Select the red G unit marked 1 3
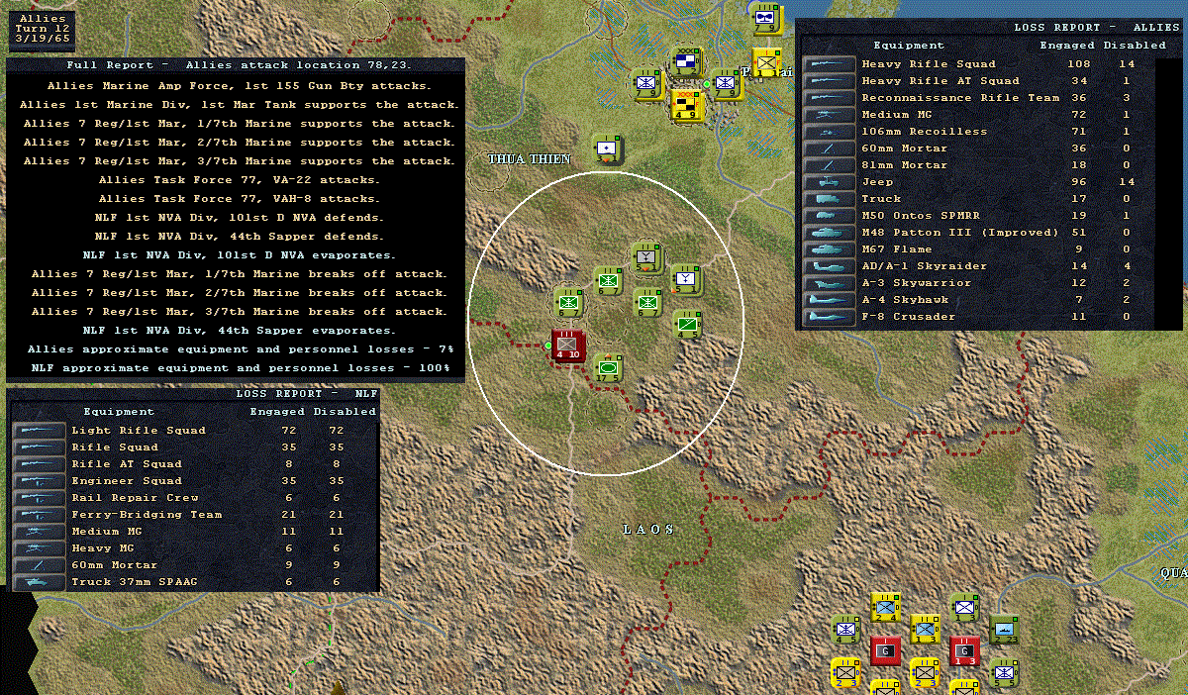This screenshot has height=695, width=1188. [x=964, y=650]
